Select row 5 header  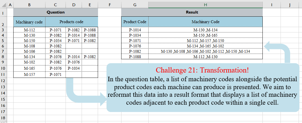coord(3,41)
